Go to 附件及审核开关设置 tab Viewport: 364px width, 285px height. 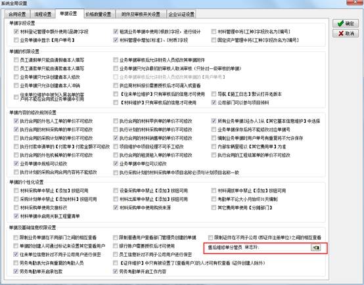(141, 14)
